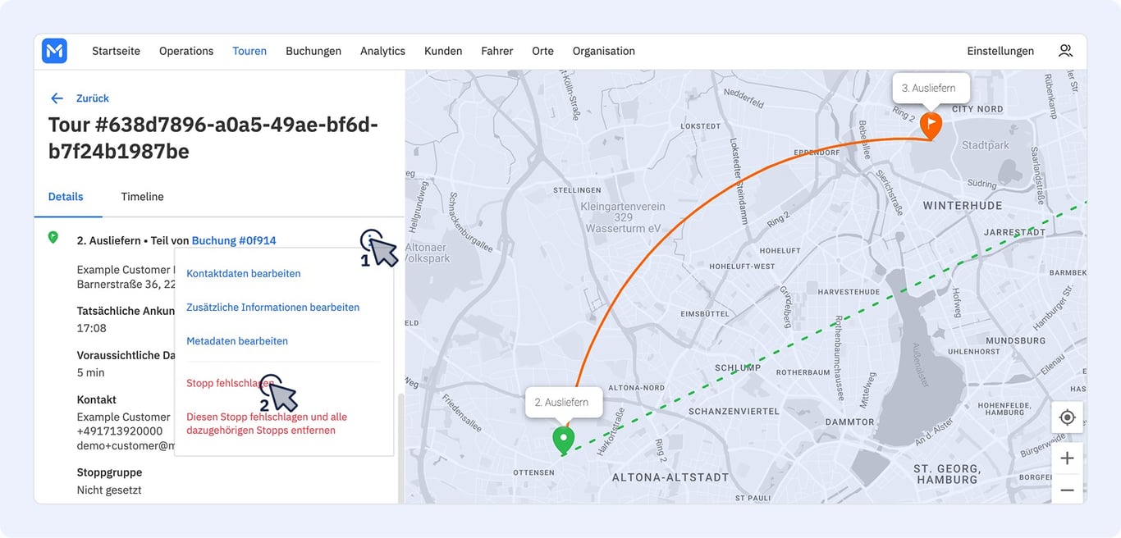
Task: Click the back arrow icon next to Zurück
Action: (57, 98)
